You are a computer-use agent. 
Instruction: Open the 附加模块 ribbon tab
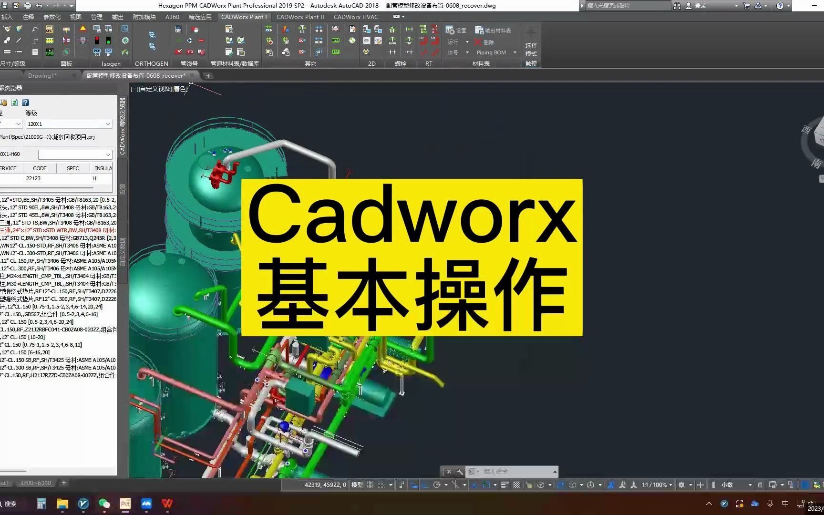[144, 17]
